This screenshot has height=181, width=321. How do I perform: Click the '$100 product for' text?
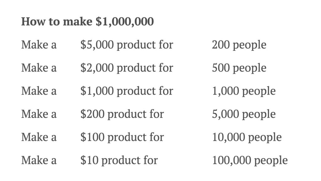click(x=122, y=137)
